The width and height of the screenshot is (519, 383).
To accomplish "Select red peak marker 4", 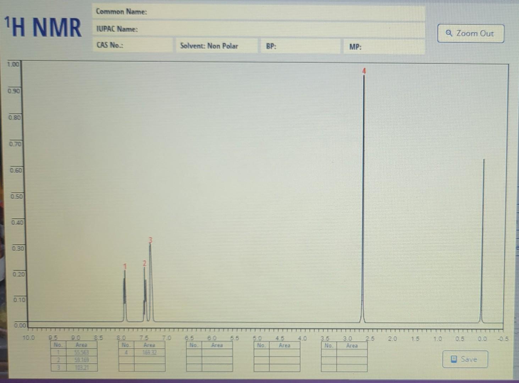I will (364, 71).
